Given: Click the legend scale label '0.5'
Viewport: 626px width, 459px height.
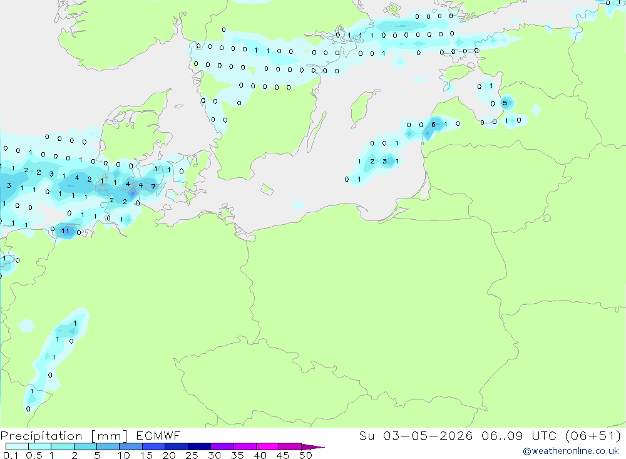Looking at the screenshot, I should (34, 455).
